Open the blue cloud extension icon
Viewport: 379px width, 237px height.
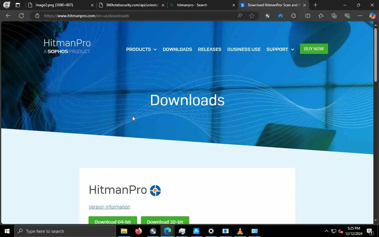pos(280,16)
